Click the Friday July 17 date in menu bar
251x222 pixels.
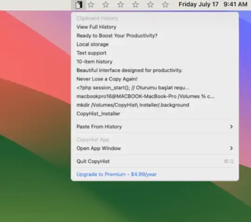[x=198, y=4]
